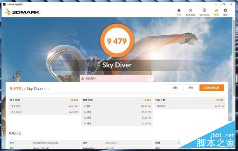Click the 分数无效! warning message

91,79
